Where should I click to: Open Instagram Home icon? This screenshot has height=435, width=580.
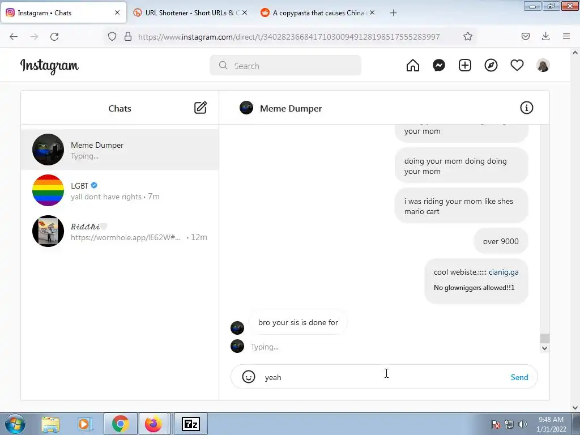pyautogui.click(x=413, y=66)
